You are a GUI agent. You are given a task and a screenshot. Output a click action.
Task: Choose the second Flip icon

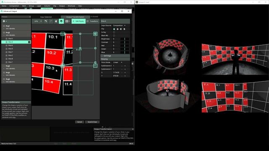click(118, 29)
